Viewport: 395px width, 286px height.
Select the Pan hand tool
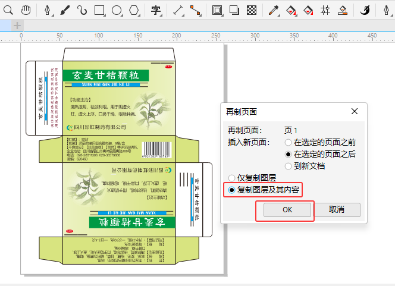click(x=26, y=10)
